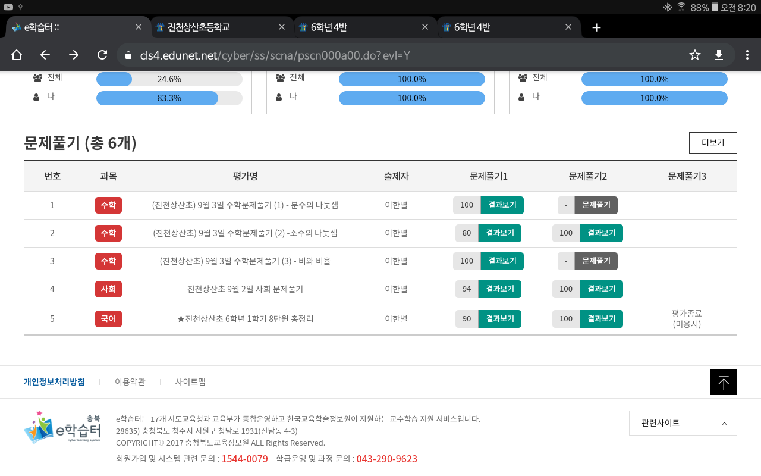This screenshot has width=761, height=476.
Task: Click the 수학 tag in row 2
Action: pyautogui.click(x=108, y=233)
